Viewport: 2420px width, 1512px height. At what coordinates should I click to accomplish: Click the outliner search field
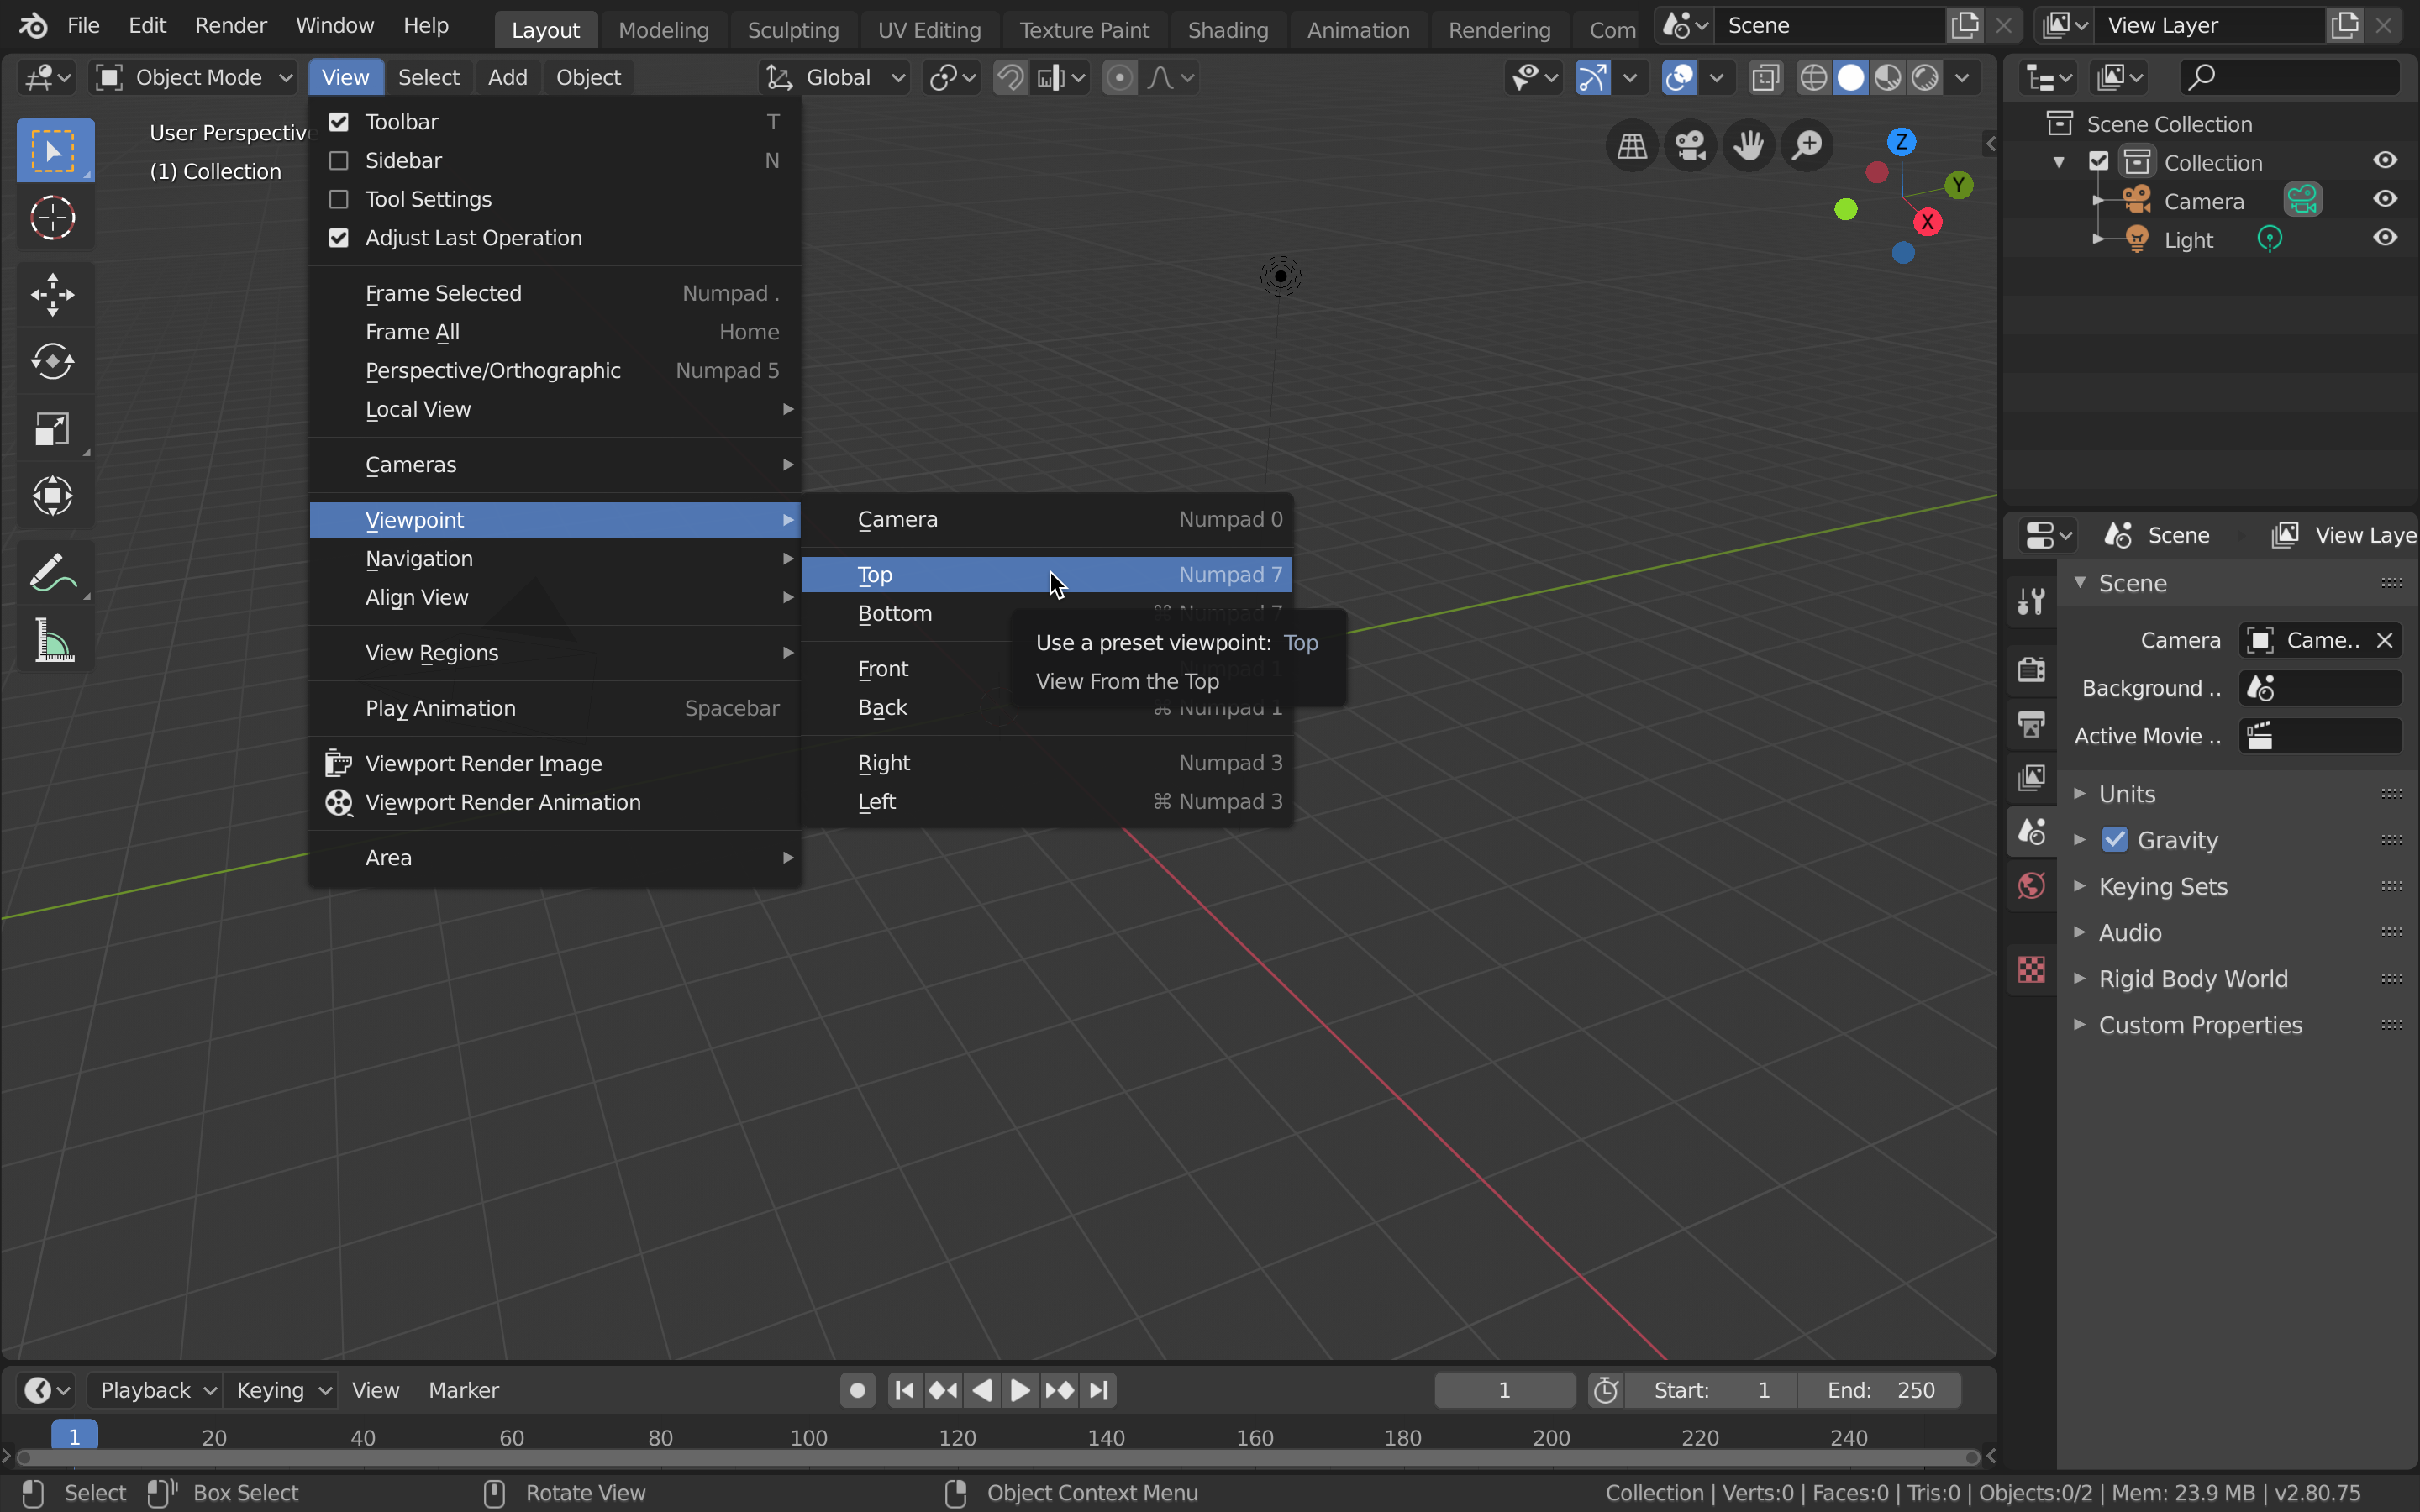pyautogui.click(x=2289, y=78)
